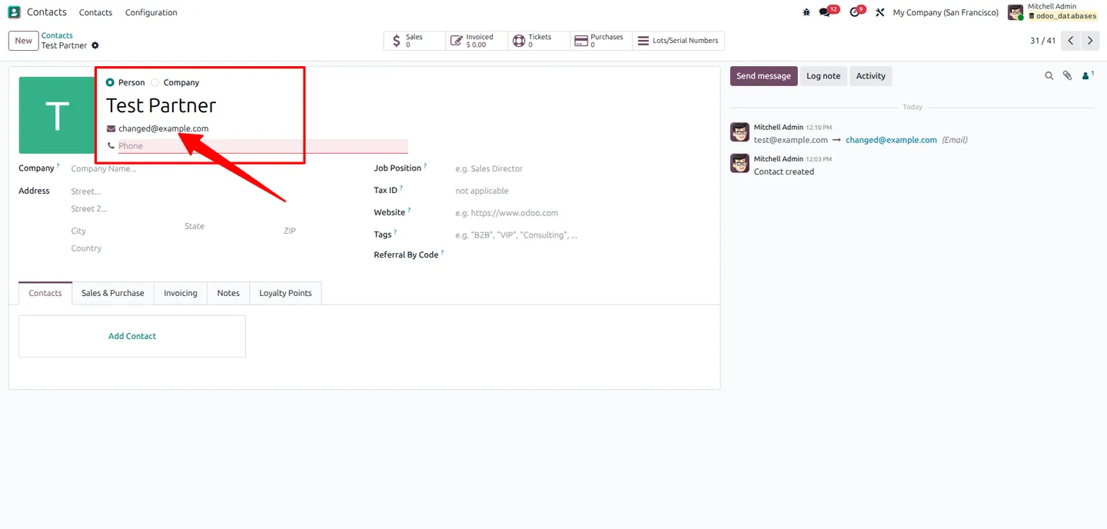Open the gear actions menu beside Test Partner
The width and height of the screenshot is (1107, 529).
click(x=95, y=45)
